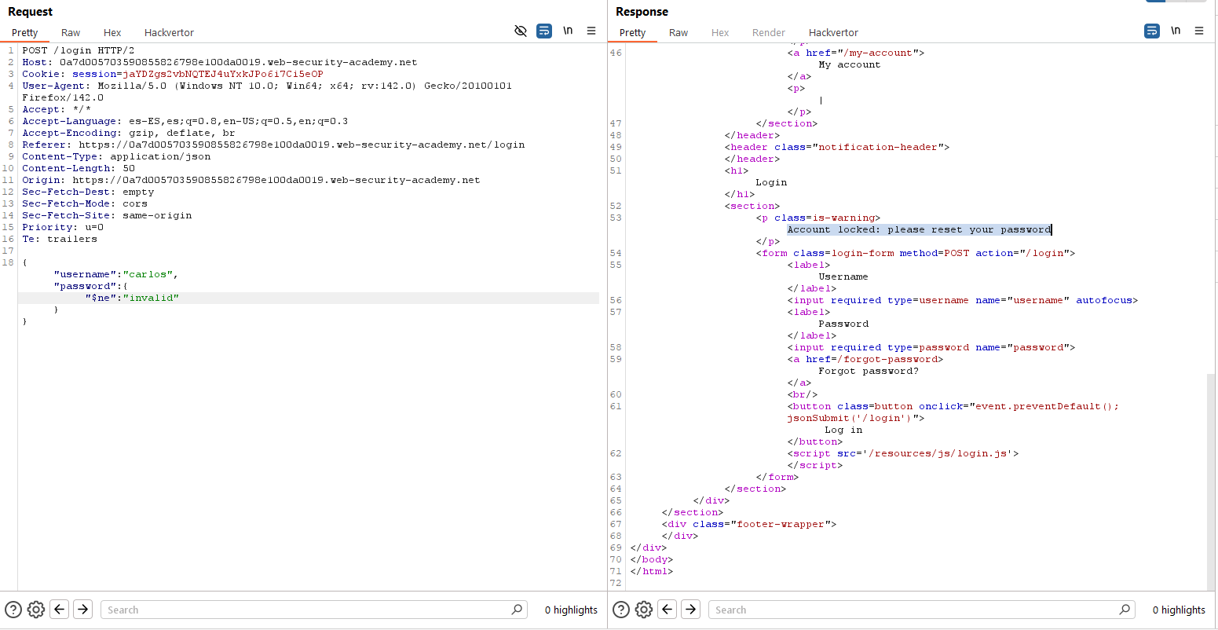The height and width of the screenshot is (630, 1218).
Task: Open Request panel help icon
Action: pos(13,610)
